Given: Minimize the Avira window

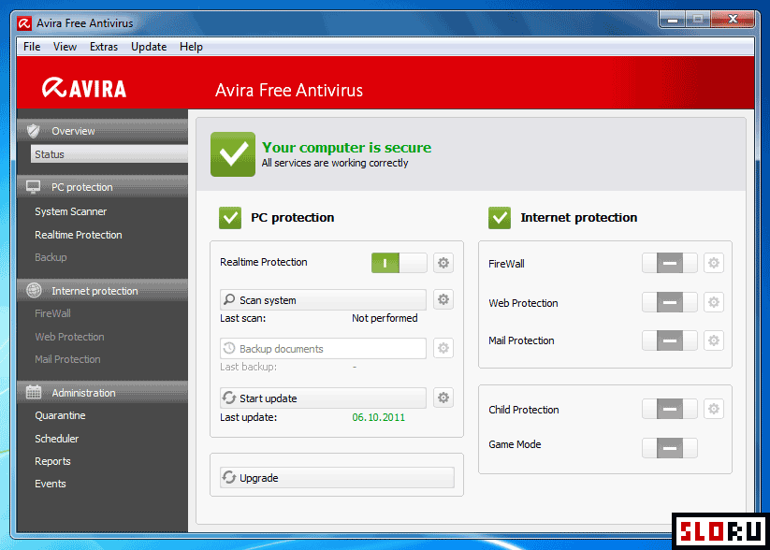Looking at the screenshot, I should coord(673,20).
